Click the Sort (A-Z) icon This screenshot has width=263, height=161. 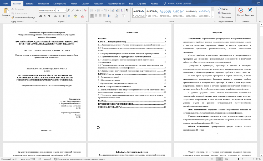pos(122,10)
